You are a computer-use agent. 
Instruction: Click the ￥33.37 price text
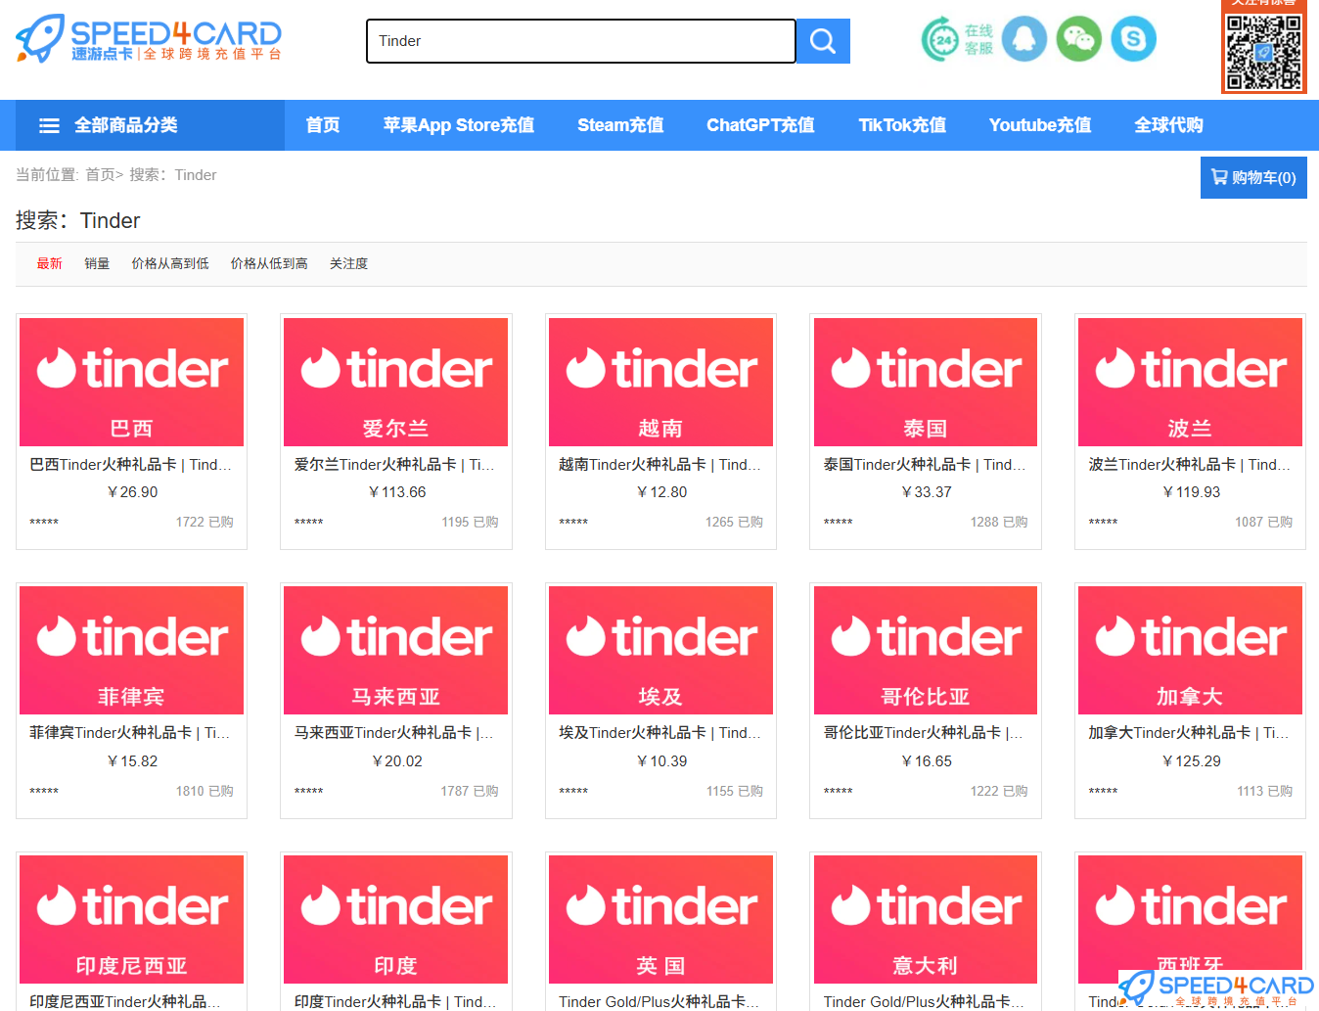pos(926,492)
